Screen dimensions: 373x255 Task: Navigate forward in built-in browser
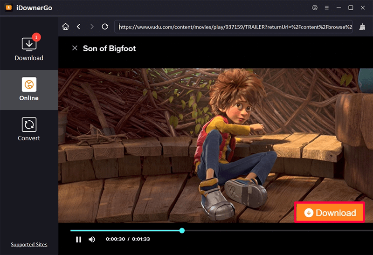pyautogui.click(x=92, y=27)
